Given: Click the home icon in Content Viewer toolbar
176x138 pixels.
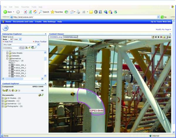Looking at the screenshot, I should coord(153,37).
